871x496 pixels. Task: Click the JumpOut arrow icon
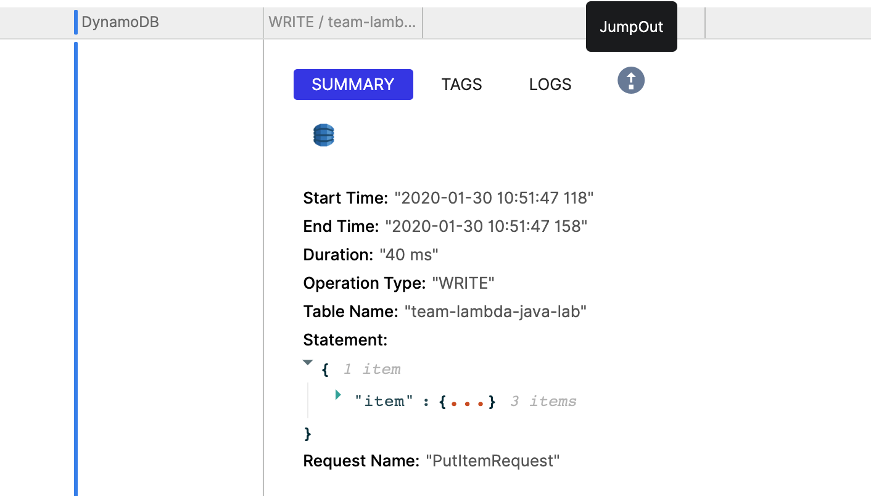coord(631,81)
